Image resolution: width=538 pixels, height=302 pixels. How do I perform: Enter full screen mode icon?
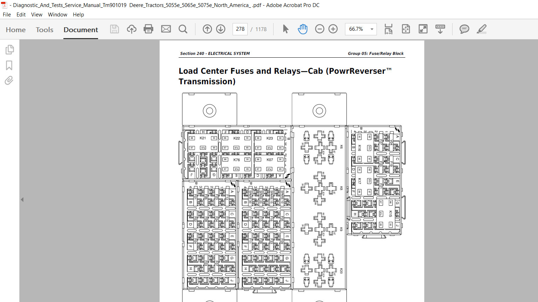423,29
